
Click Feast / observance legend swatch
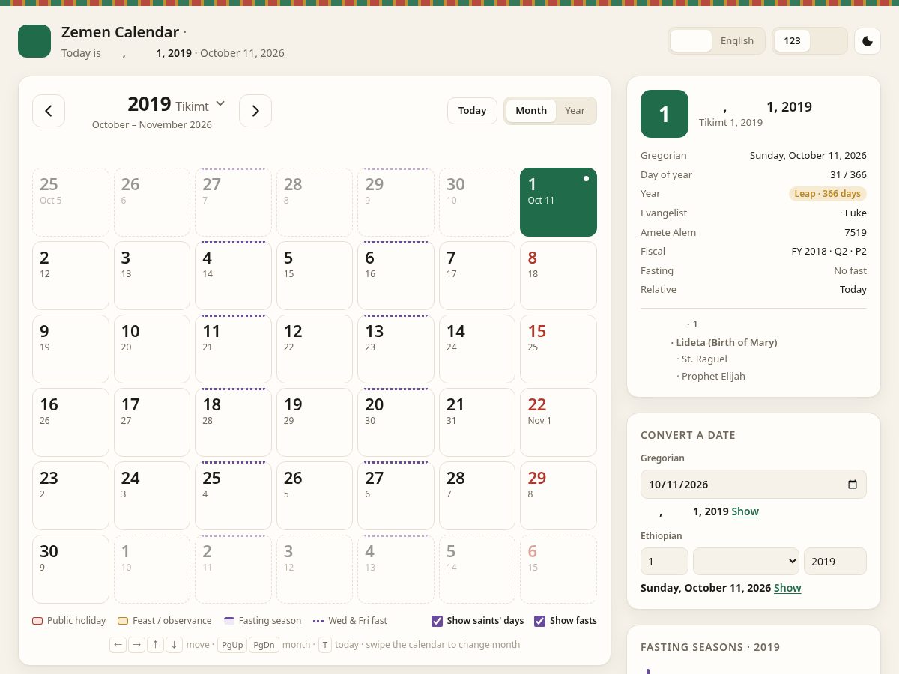(x=123, y=621)
